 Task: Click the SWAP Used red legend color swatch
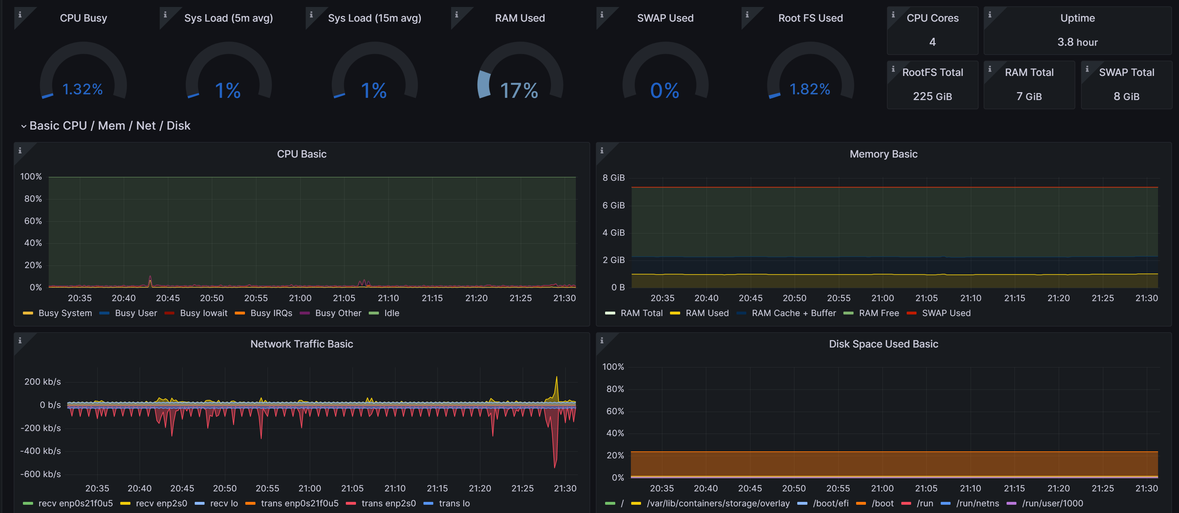[911, 313]
